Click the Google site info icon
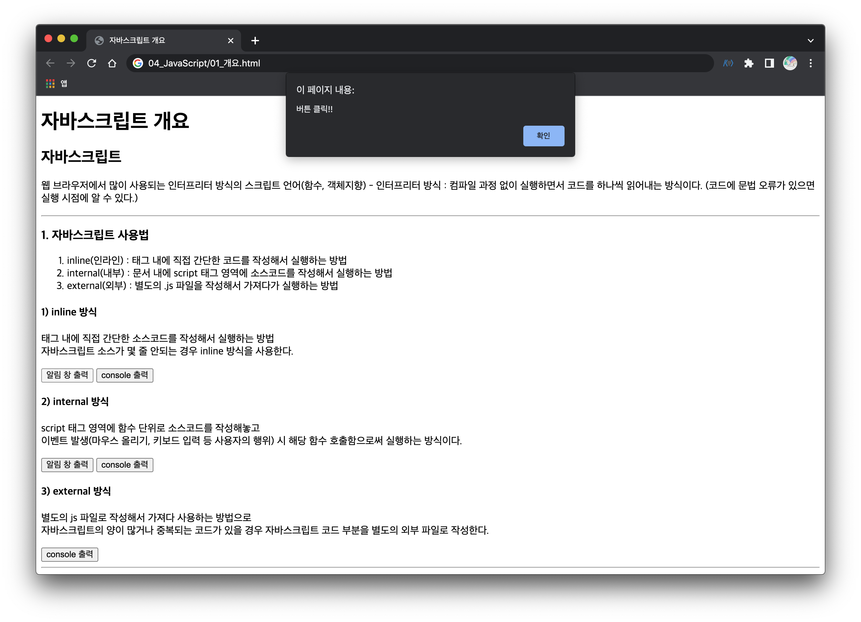The width and height of the screenshot is (861, 622). (138, 63)
